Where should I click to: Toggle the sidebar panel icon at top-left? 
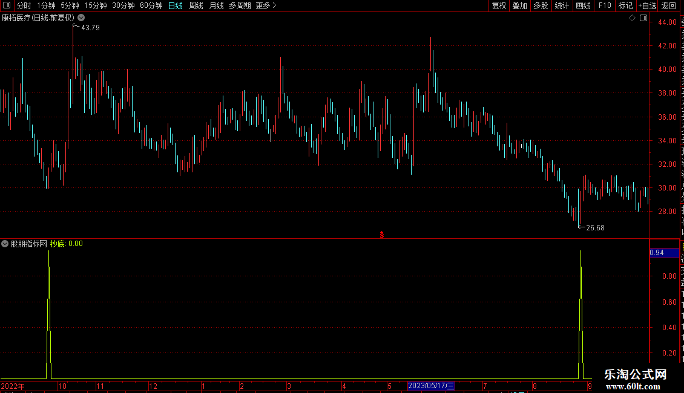pos(7,5)
